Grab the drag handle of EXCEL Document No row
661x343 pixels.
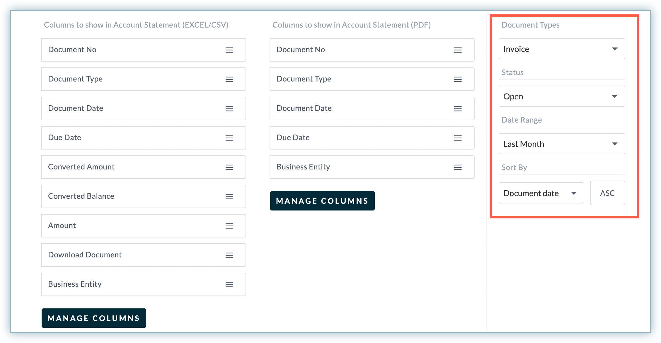[x=229, y=50]
